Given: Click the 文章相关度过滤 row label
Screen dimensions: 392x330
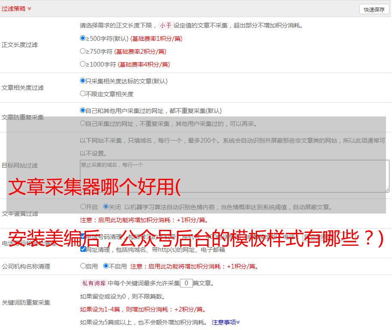Looking at the screenshot, I should (22, 88).
